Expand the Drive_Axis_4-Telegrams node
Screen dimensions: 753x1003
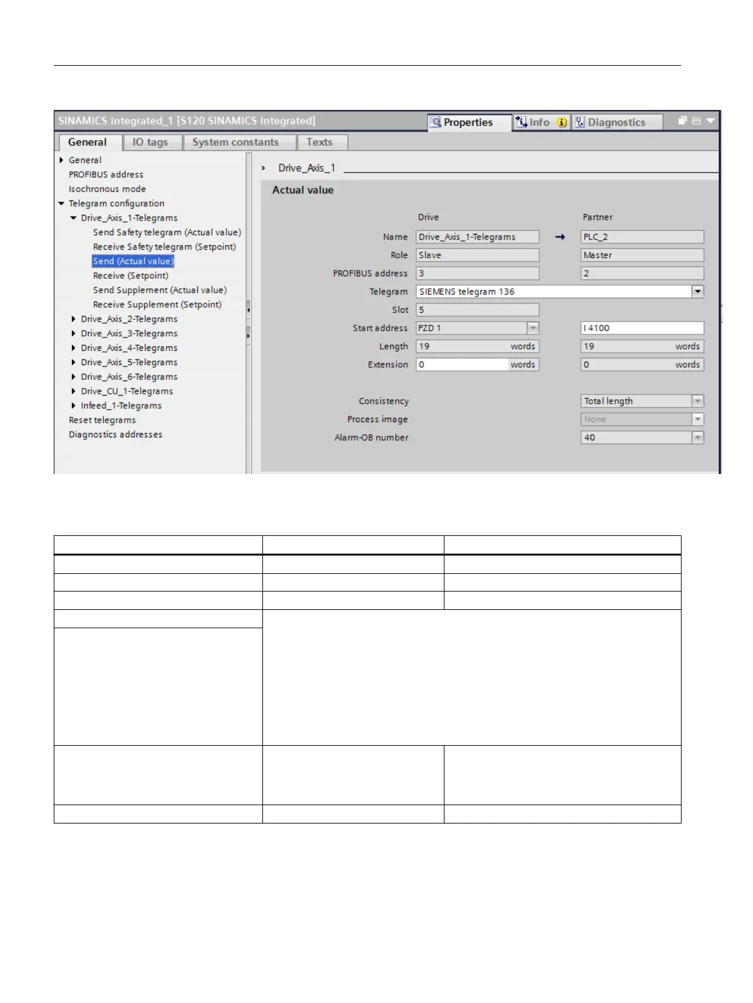point(73,348)
